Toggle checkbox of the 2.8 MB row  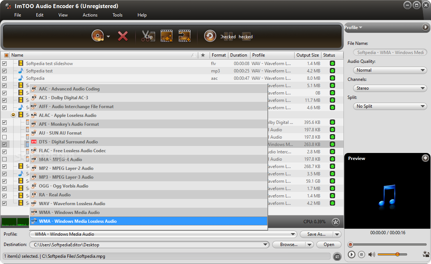[x=4, y=151]
